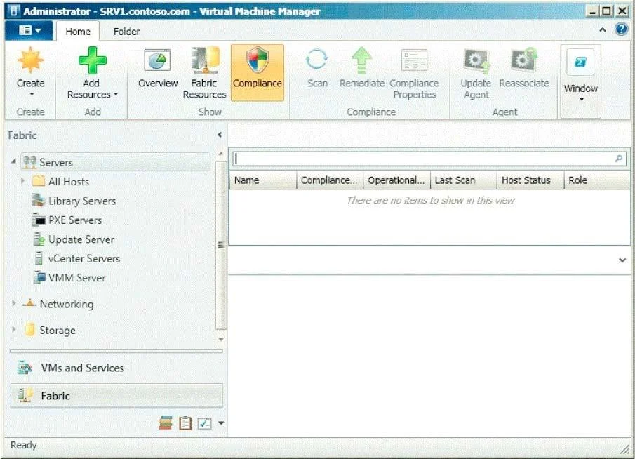Collapse the Servers tree node
Screen dimensions: 635x459
click(x=14, y=161)
